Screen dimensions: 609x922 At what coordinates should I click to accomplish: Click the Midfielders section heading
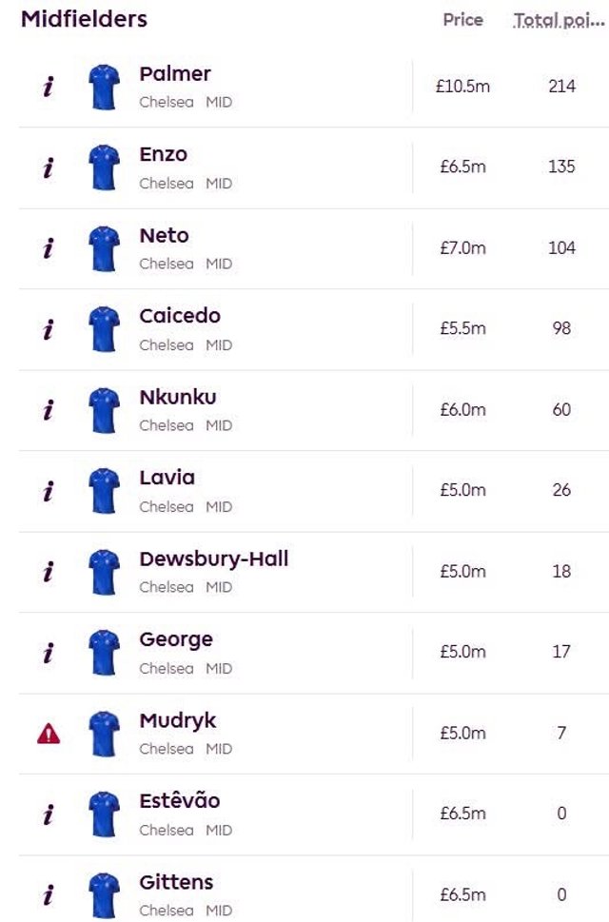coord(84,19)
